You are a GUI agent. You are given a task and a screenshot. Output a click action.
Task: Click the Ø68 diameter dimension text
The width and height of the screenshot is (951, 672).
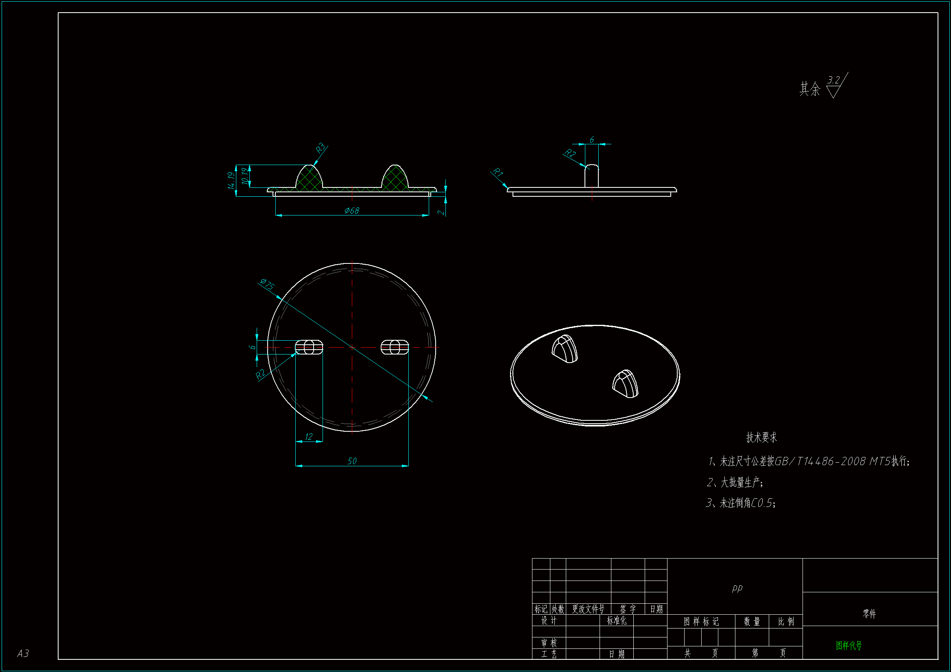352,211
